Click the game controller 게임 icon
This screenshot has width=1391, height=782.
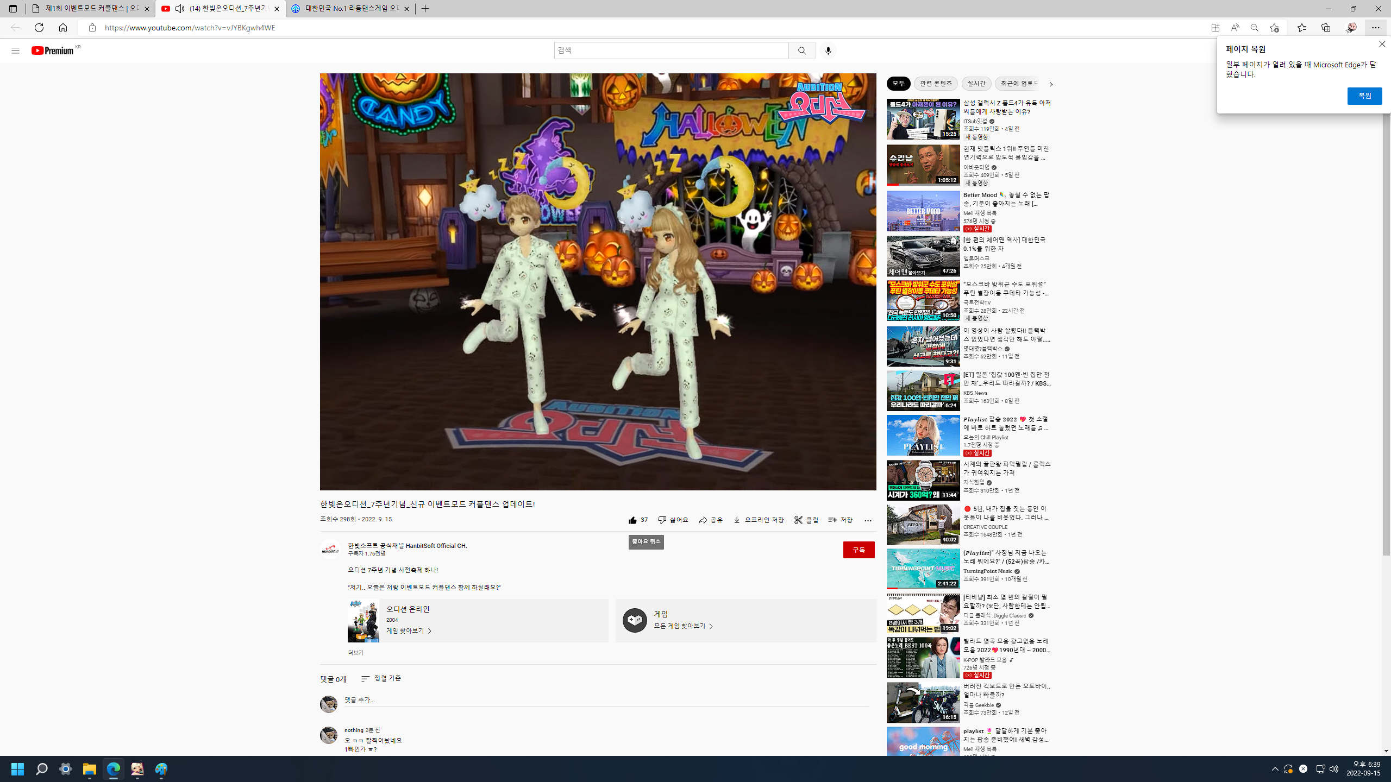pos(634,620)
